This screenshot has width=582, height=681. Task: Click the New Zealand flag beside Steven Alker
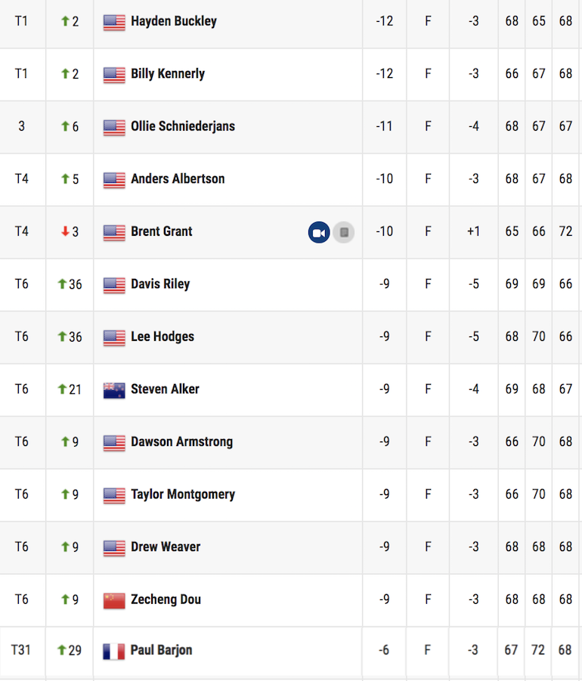tap(114, 390)
